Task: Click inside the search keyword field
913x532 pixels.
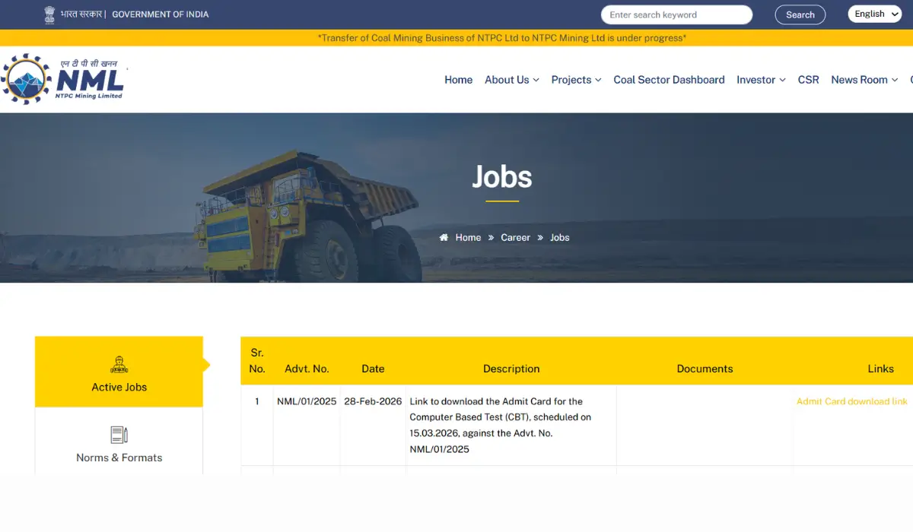Action: [x=676, y=14]
